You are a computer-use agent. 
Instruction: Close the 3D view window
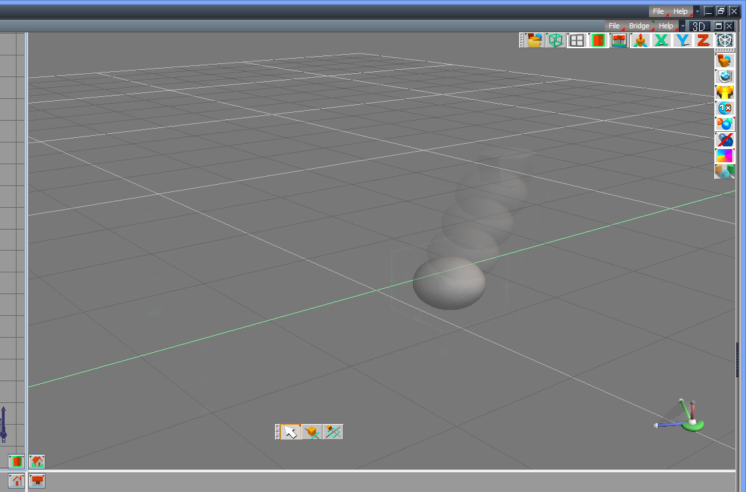coord(730,26)
